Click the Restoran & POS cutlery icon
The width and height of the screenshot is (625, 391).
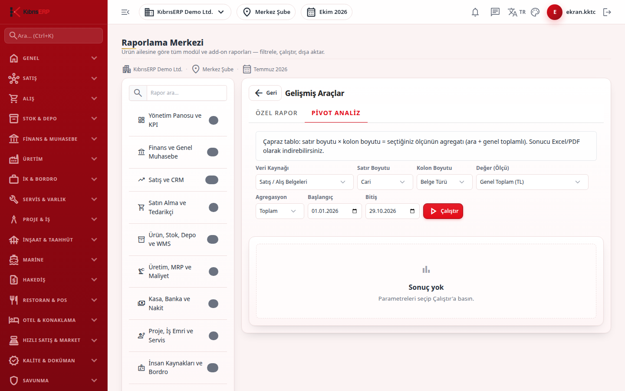(x=14, y=300)
